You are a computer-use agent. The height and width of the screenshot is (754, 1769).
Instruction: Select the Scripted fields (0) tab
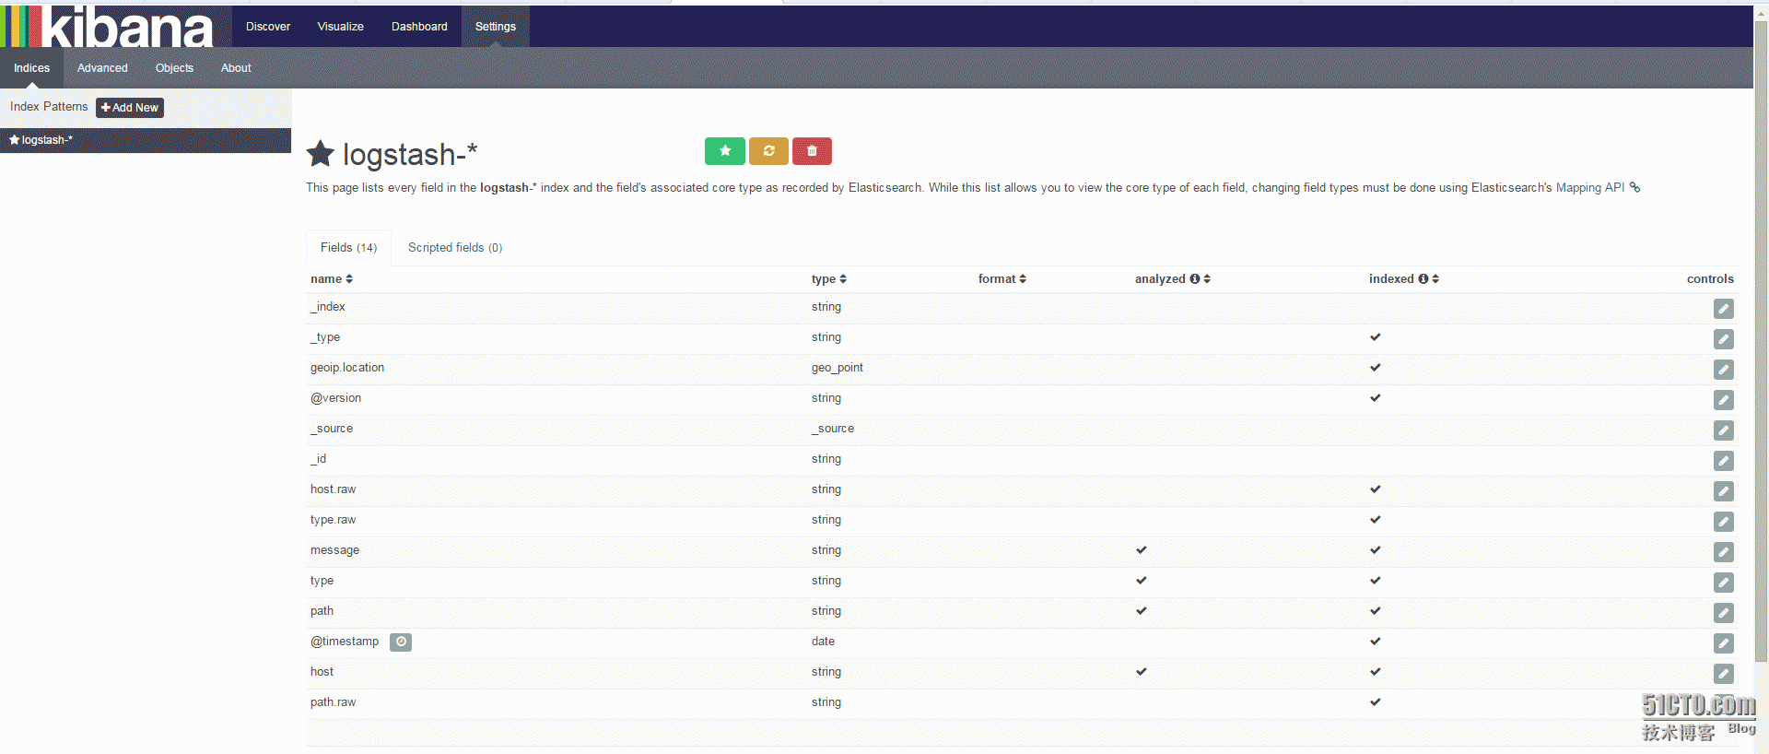pyautogui.click(x=455, y=247)
